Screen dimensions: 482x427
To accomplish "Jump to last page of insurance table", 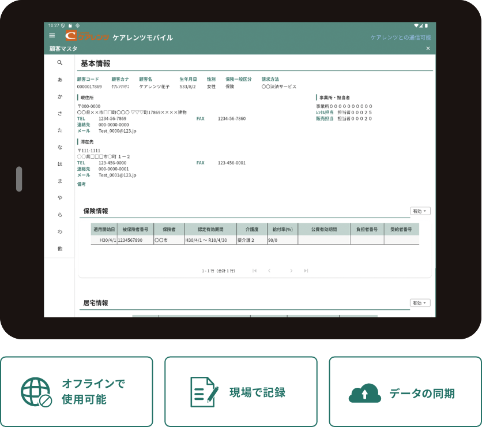I will coord(306,271).
